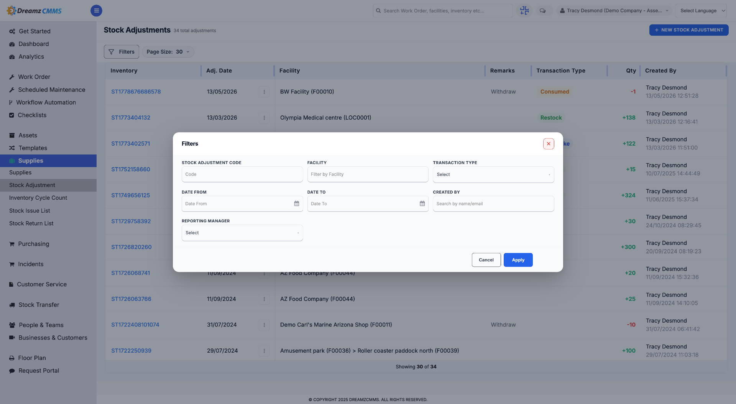This screenshot has height=404, width=736.
Task: Go to Scheduled Maintenance
Action: (52, 90)
